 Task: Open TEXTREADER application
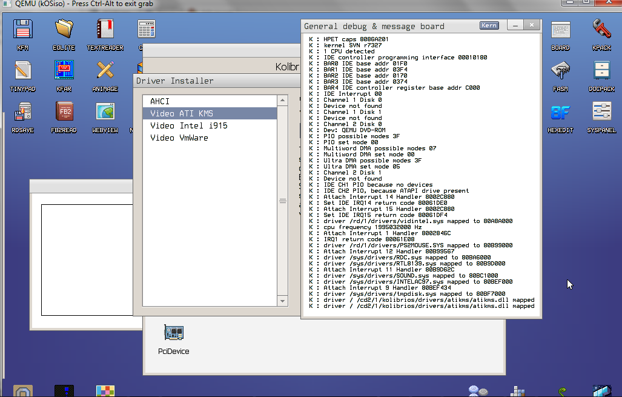tap(104, 27)
